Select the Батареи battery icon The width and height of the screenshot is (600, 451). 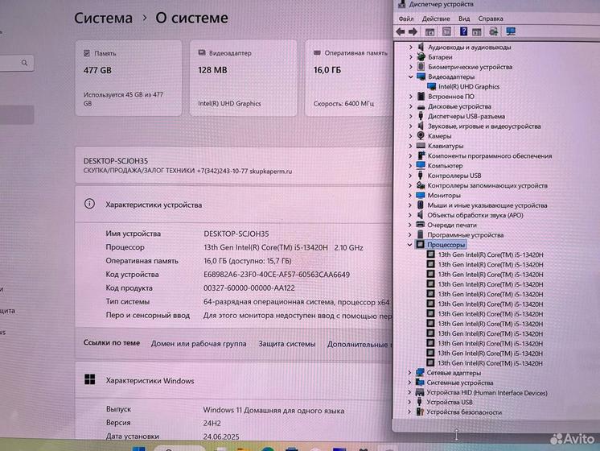(x=421, y=56)
